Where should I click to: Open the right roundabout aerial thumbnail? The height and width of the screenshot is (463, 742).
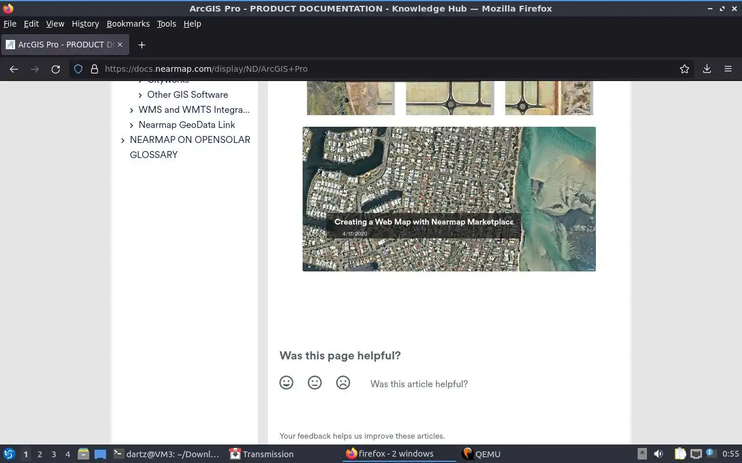pos(549,98)
